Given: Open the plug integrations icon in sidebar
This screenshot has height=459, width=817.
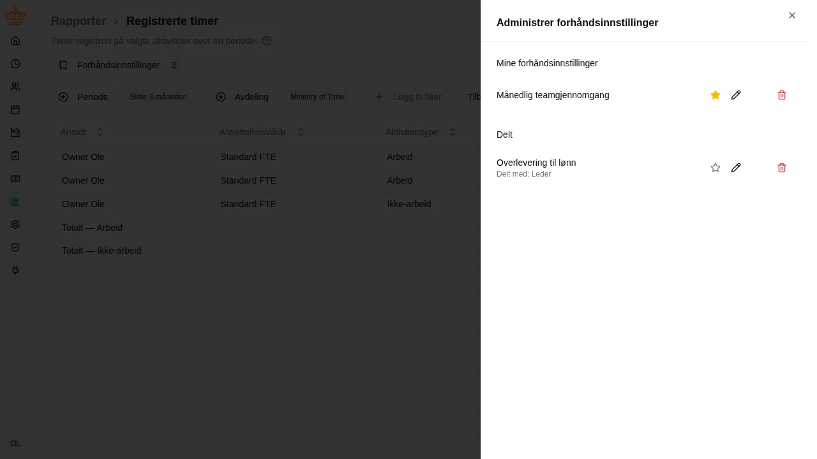Looking at the screenshot, I should (15, 270).
